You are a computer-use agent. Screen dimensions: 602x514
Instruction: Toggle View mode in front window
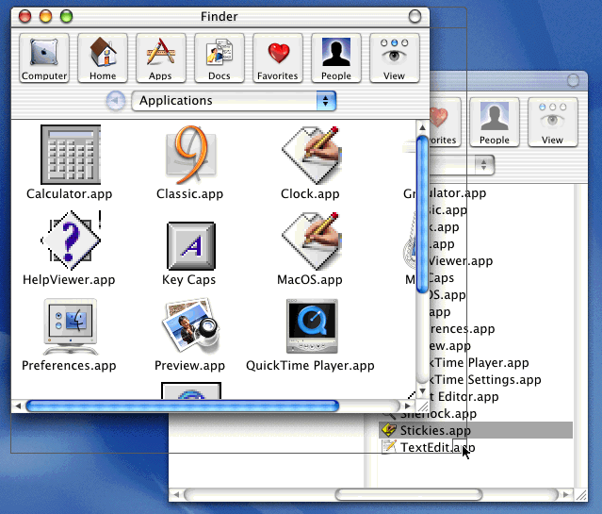394,58
